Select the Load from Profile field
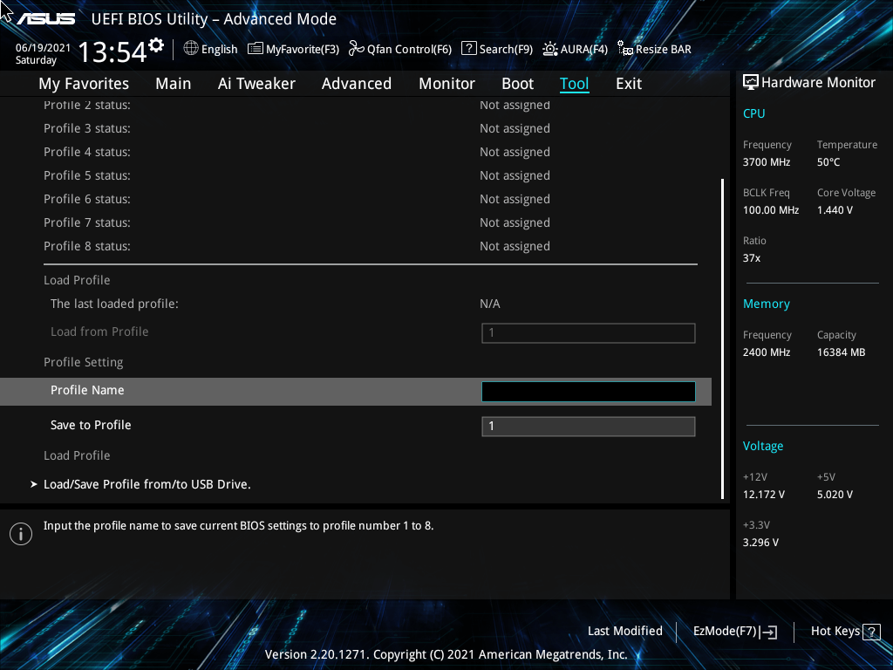Viewport: 893px width, 670px height. pyautogui.click(x=588, y=332)
